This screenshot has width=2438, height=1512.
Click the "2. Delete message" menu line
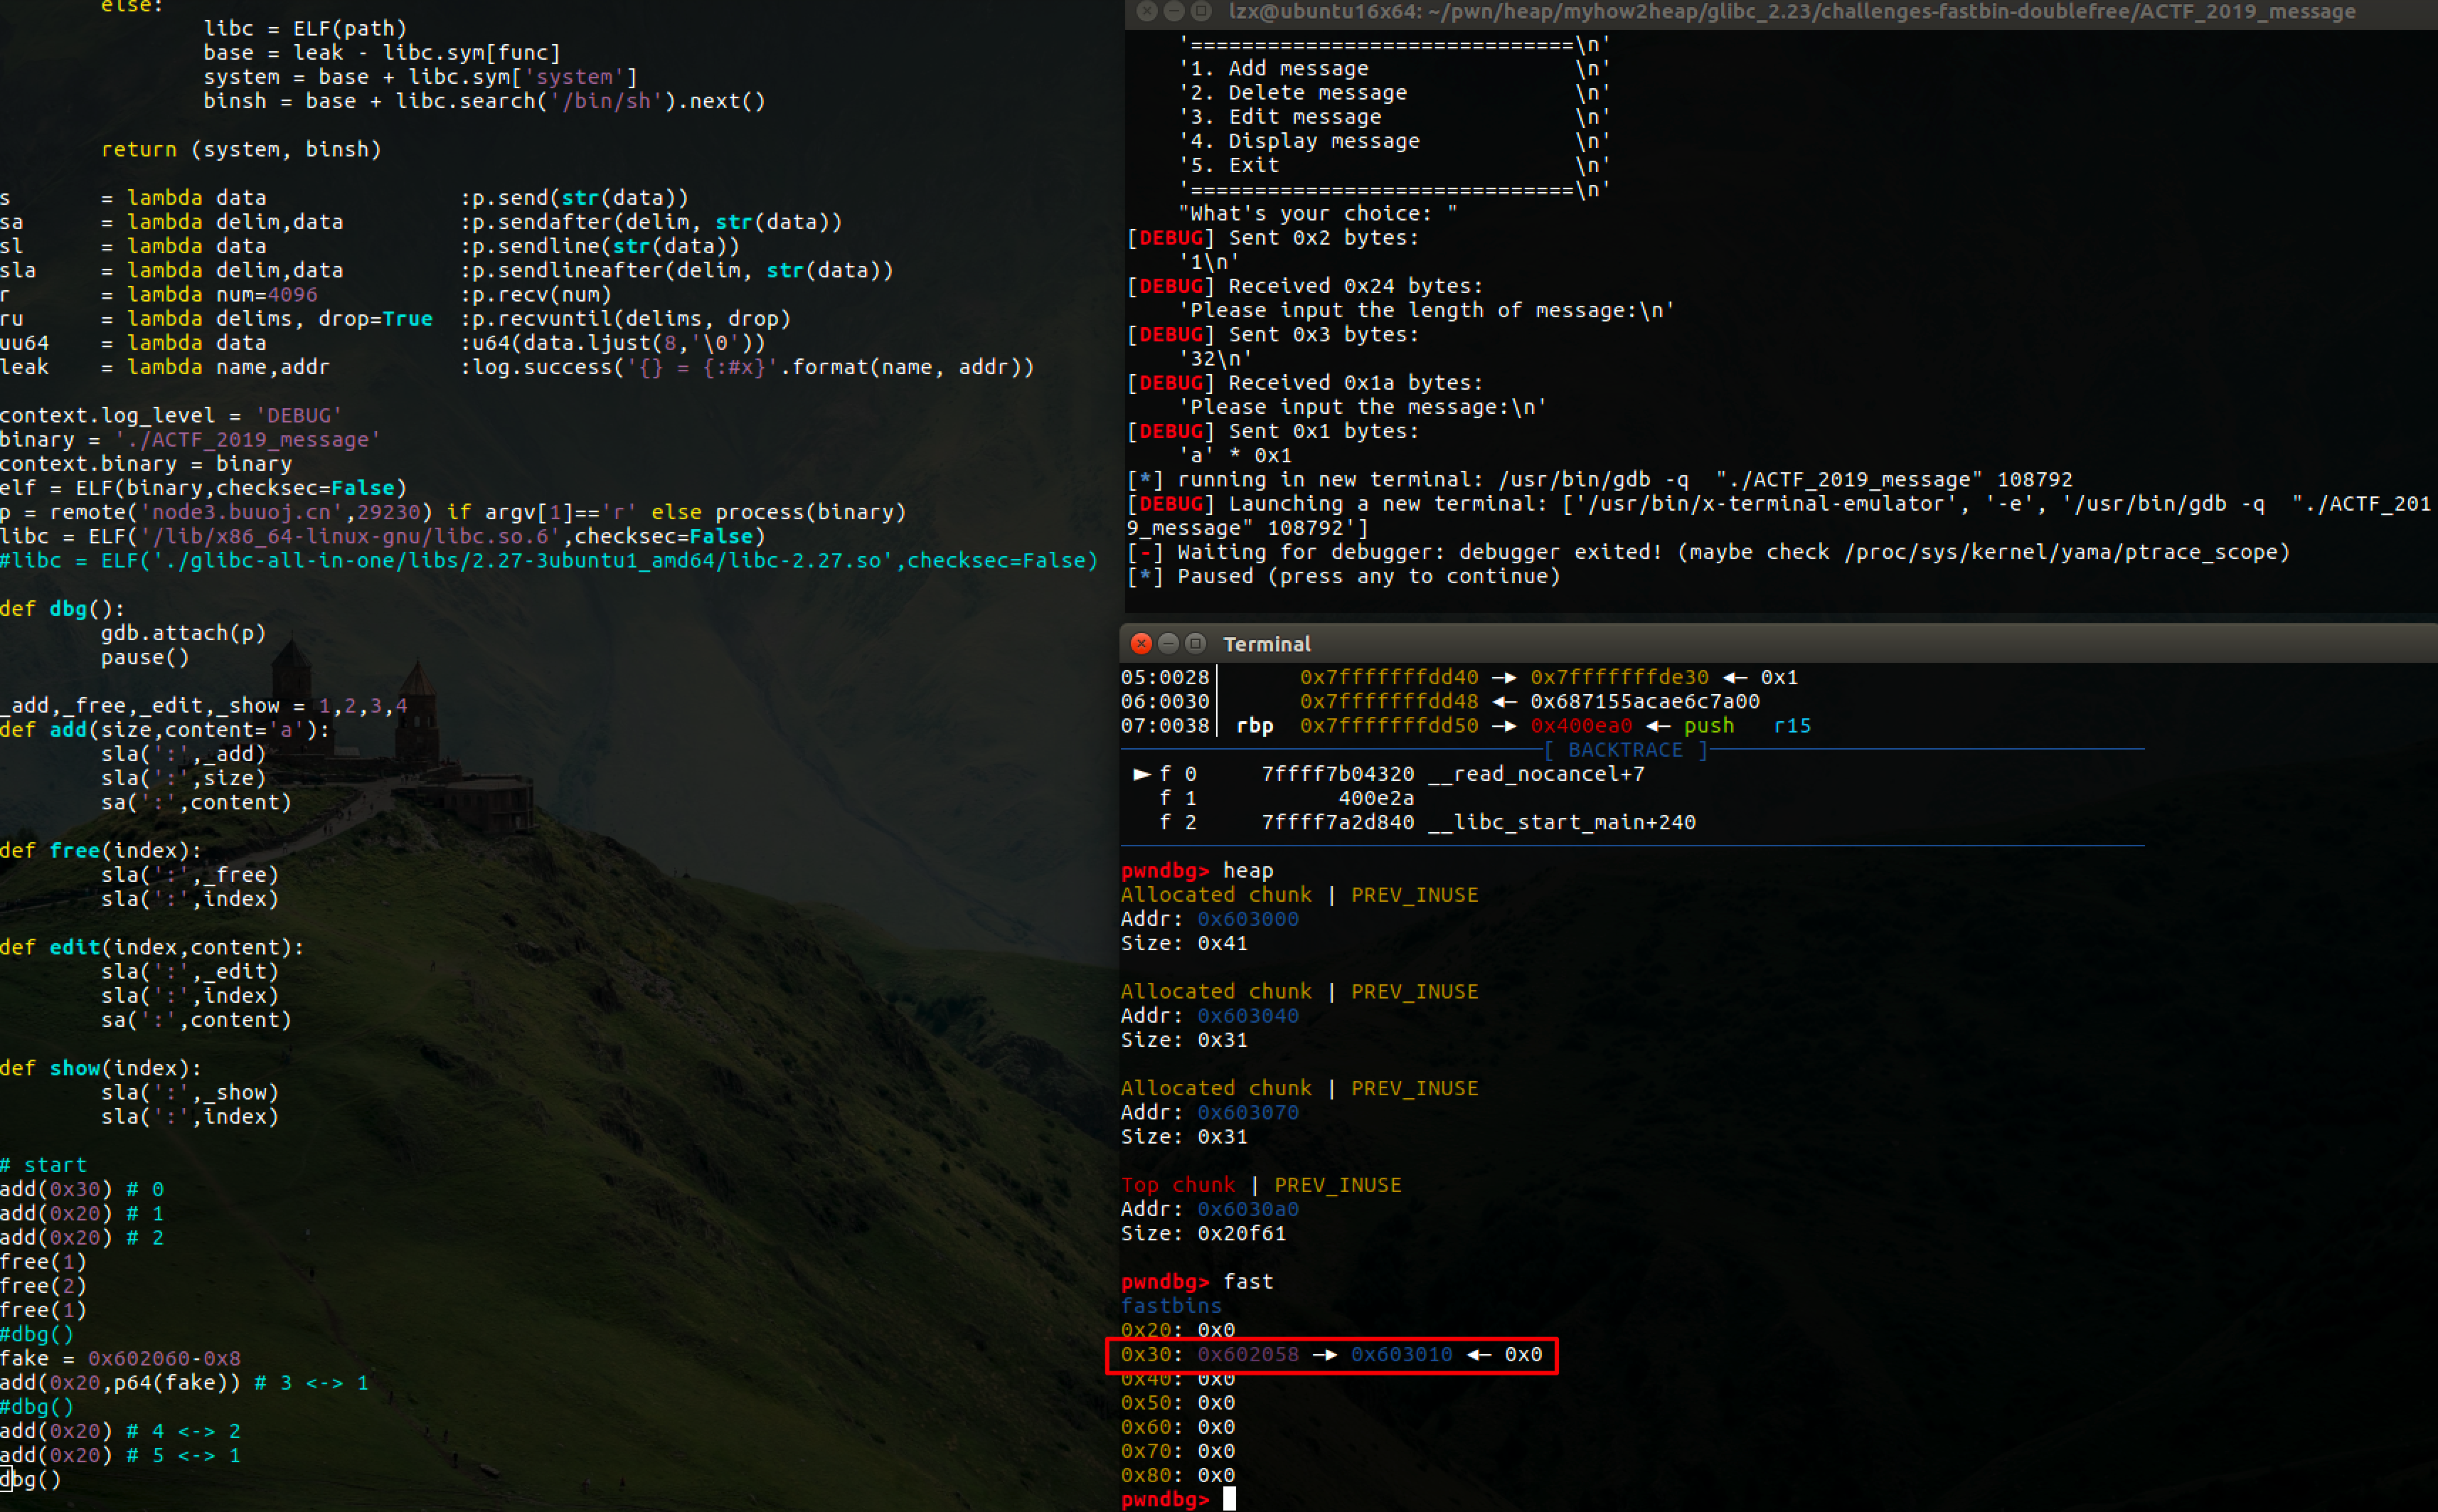pos(1394,93)
